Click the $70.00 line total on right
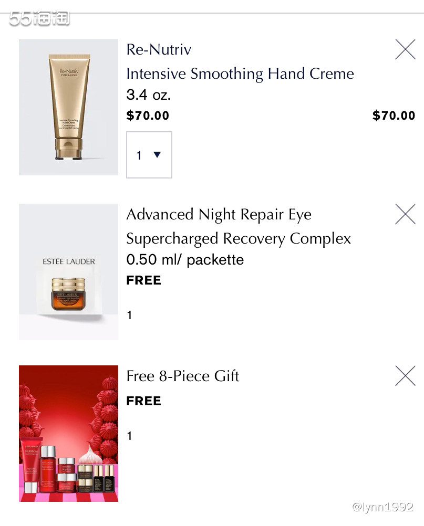 394,115
